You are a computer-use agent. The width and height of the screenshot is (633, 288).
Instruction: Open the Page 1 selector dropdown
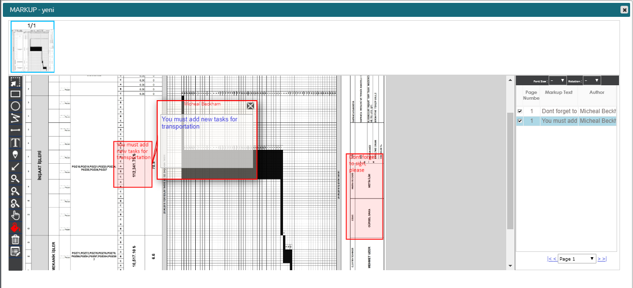(x=577, y=259)
